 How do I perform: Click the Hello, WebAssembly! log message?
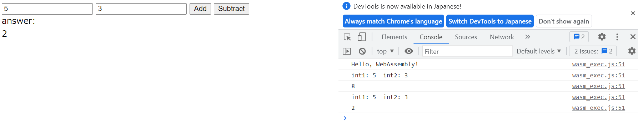(x=385, y=65)
